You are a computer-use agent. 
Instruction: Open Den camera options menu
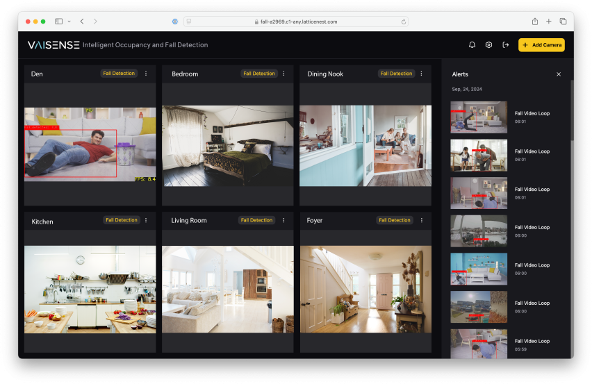pyautogui.click(x=146, y=74)
